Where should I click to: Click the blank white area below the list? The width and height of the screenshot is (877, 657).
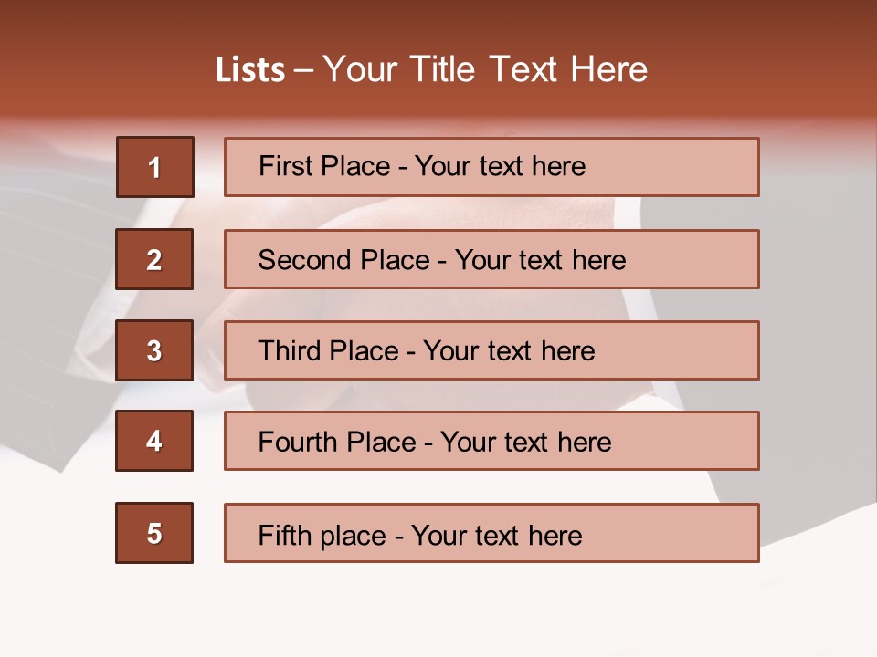438,611
